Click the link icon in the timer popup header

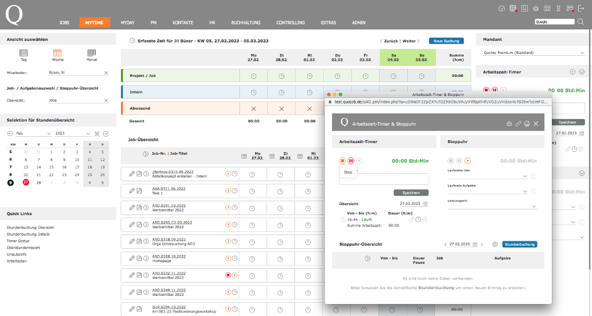coord(518,124)
